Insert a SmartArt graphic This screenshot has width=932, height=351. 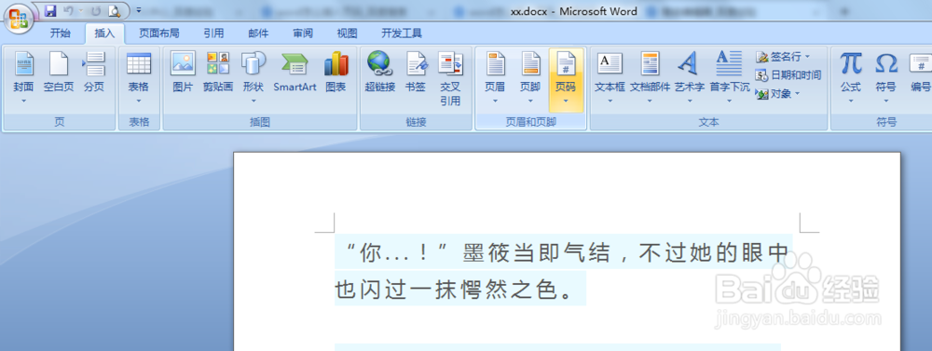[x=295, y=73]
